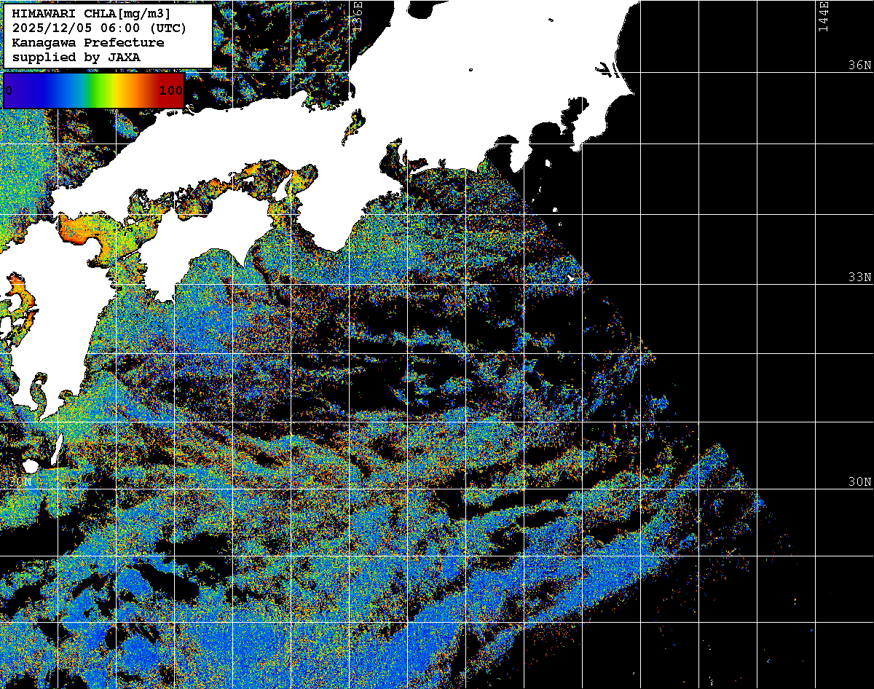Click the Izu Peninsula on the map
This screenshot has width=874, height=689.
click(x=518, y=155)
